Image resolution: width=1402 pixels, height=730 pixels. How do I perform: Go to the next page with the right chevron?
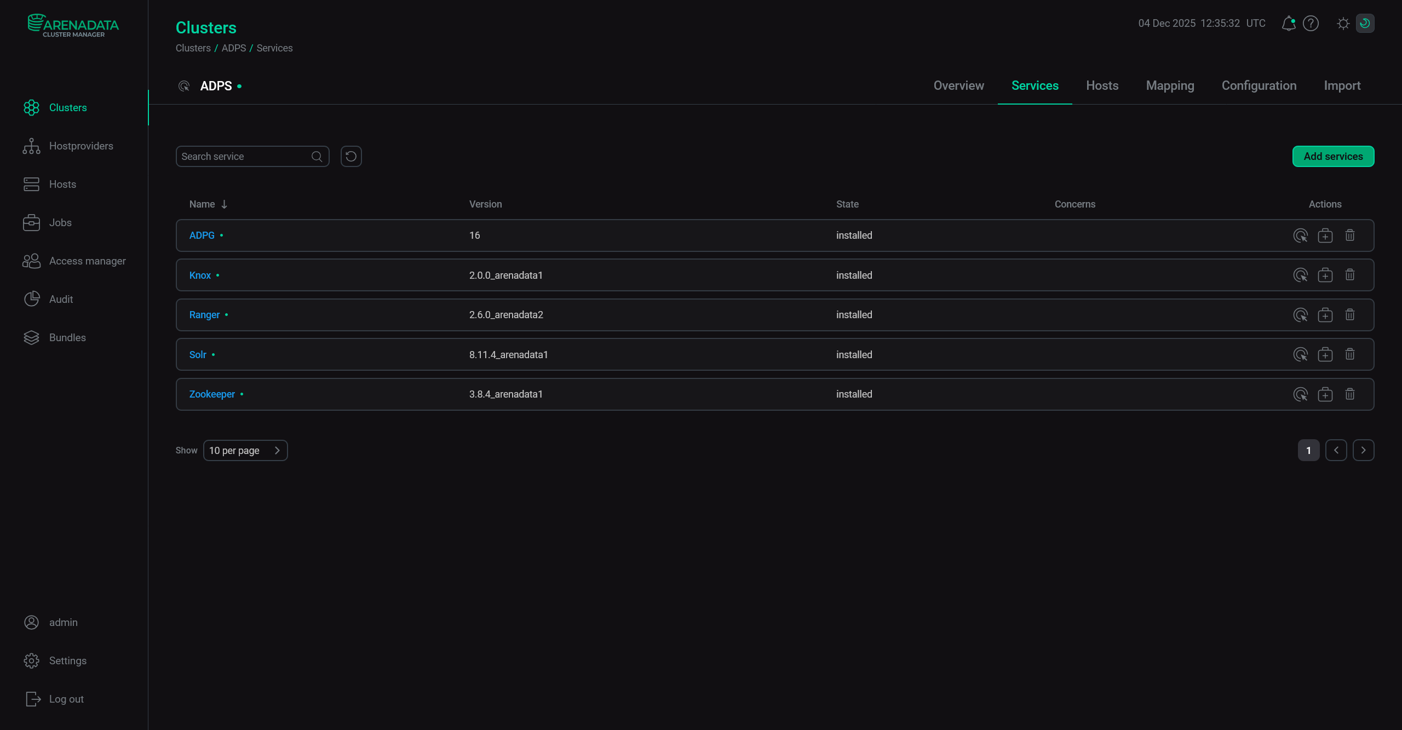coord(1363,450)
